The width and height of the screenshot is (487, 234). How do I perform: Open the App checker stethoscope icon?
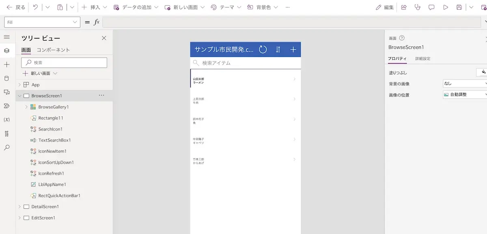[x=418, y=7]
